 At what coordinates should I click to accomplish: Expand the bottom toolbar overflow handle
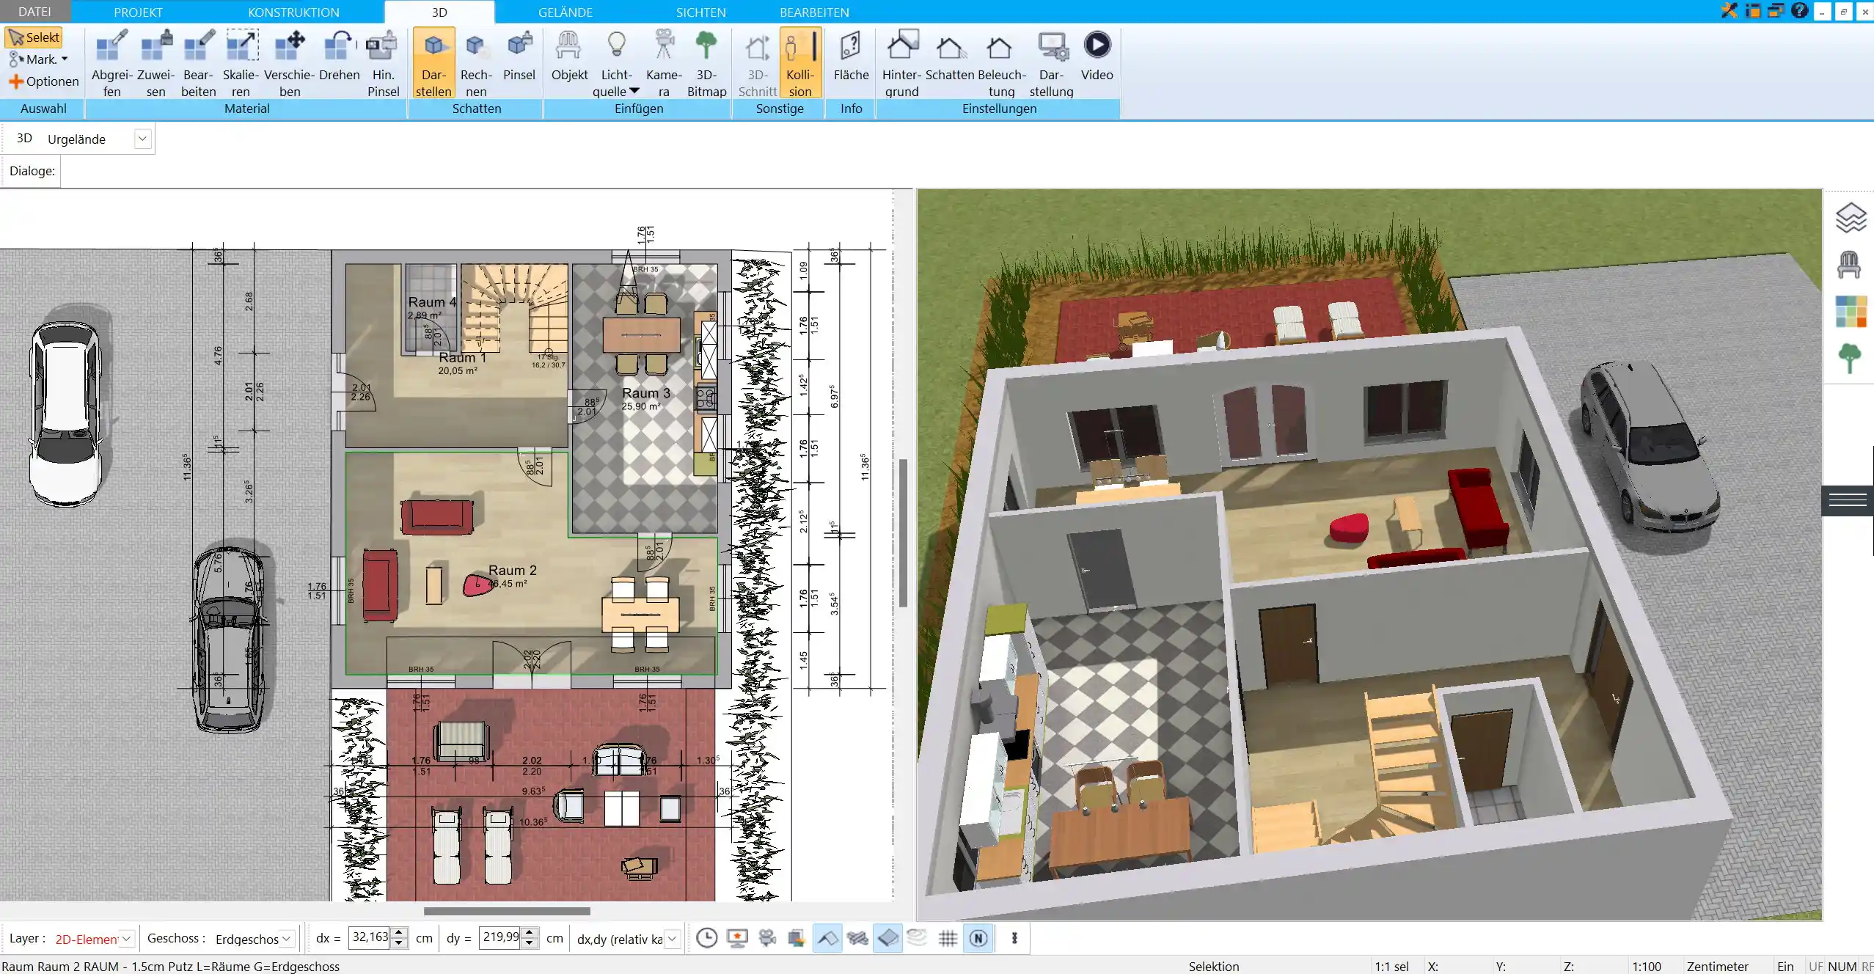(1014, 938)
